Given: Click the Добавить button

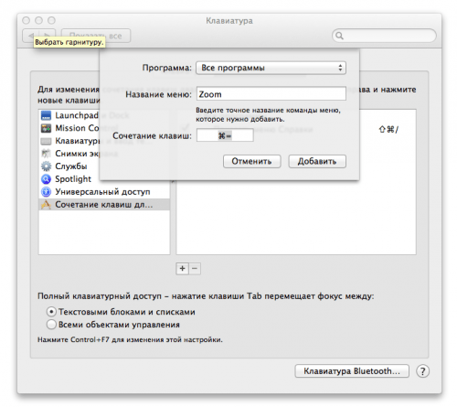Looking at the screenshot, I should click(317, 161).
